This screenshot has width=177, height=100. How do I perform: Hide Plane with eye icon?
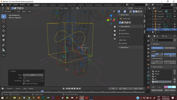pyautogui.click(x=175, y=27)
